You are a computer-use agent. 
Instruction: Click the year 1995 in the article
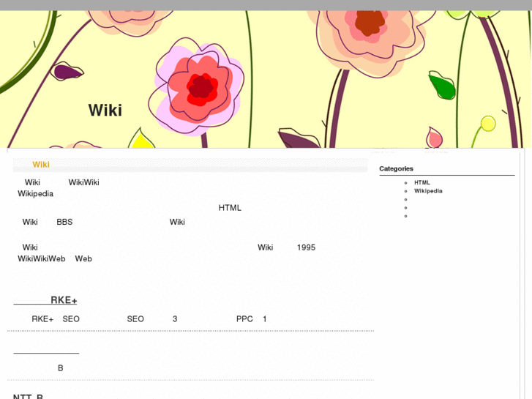click(306, 247)
